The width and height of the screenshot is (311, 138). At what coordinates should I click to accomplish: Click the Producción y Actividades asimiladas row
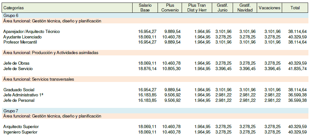(x=155, y=53)
